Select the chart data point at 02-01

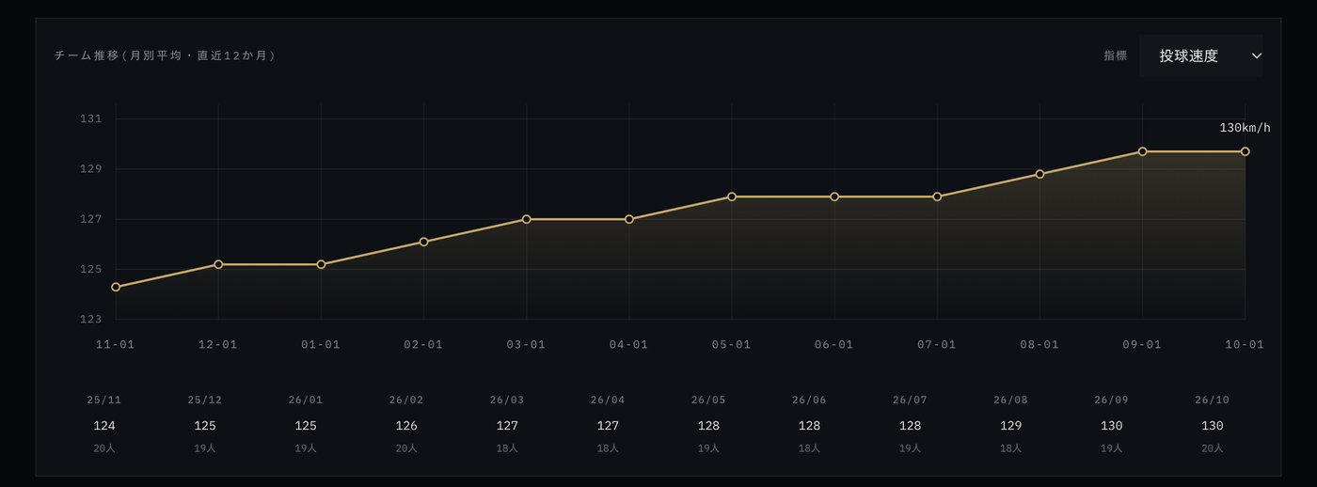pos(423,242)
